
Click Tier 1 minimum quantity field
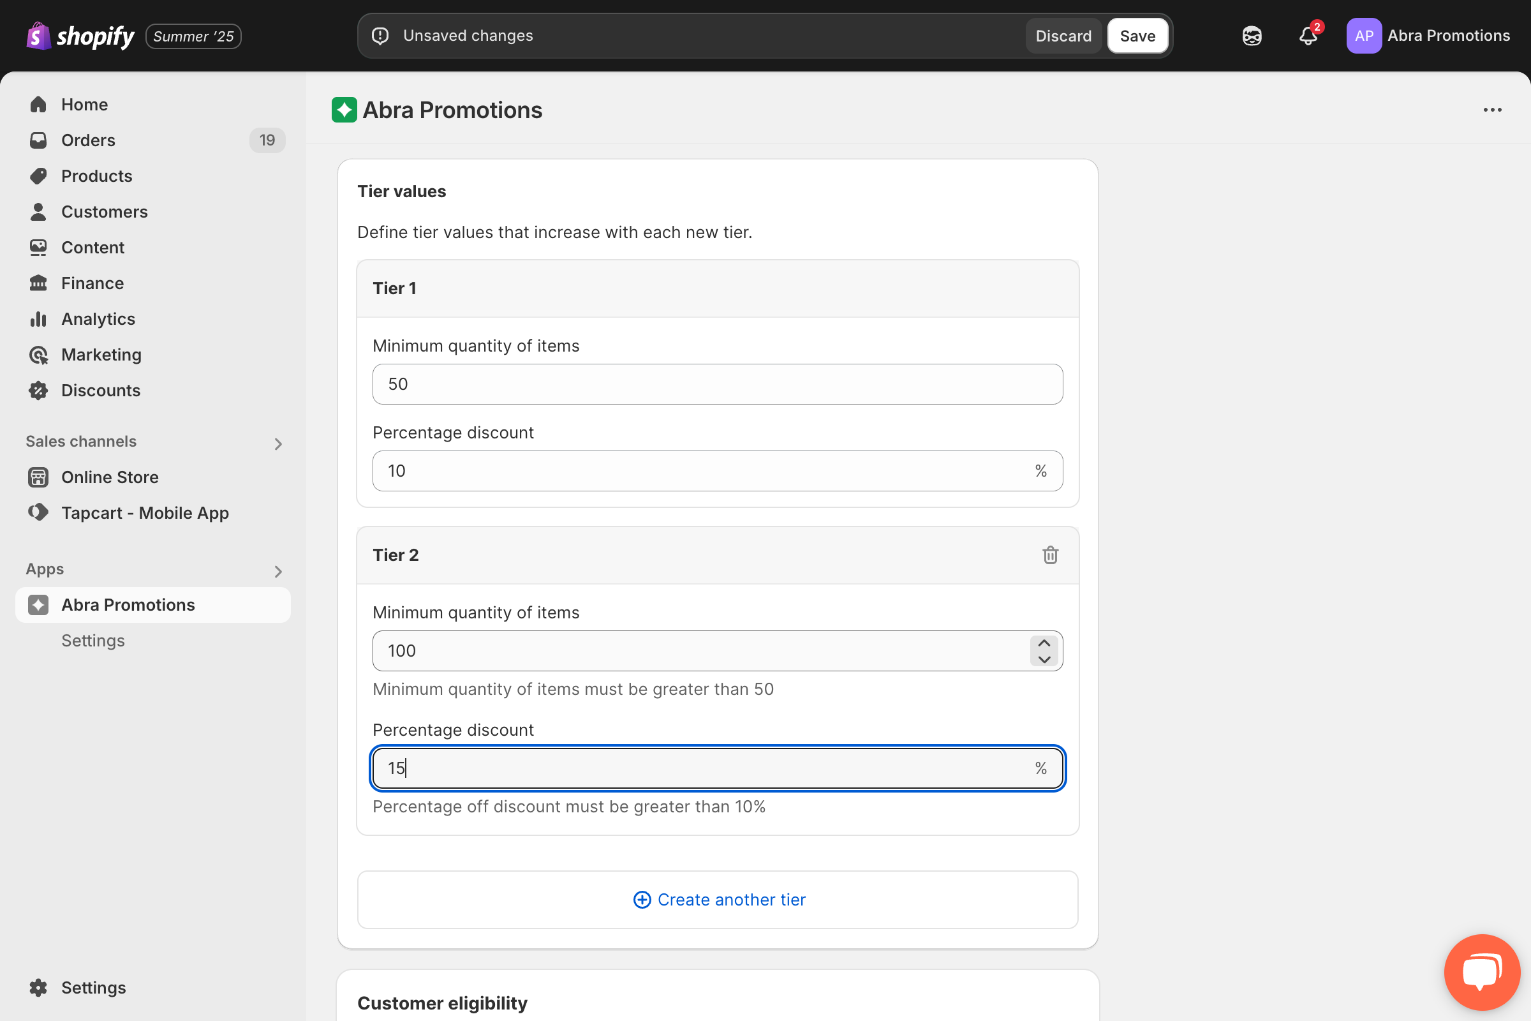pos(717,384)
